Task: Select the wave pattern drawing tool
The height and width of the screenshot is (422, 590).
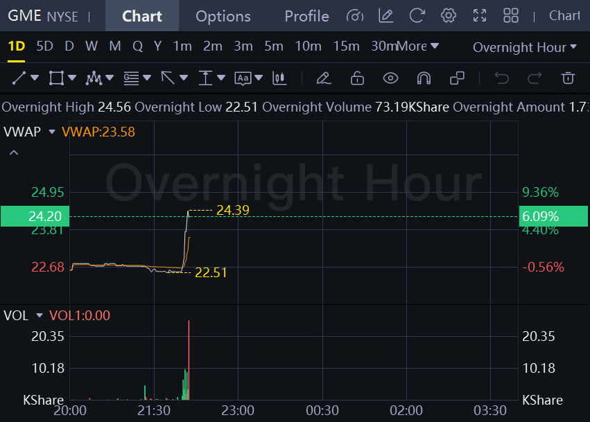Action: (94, 78)
